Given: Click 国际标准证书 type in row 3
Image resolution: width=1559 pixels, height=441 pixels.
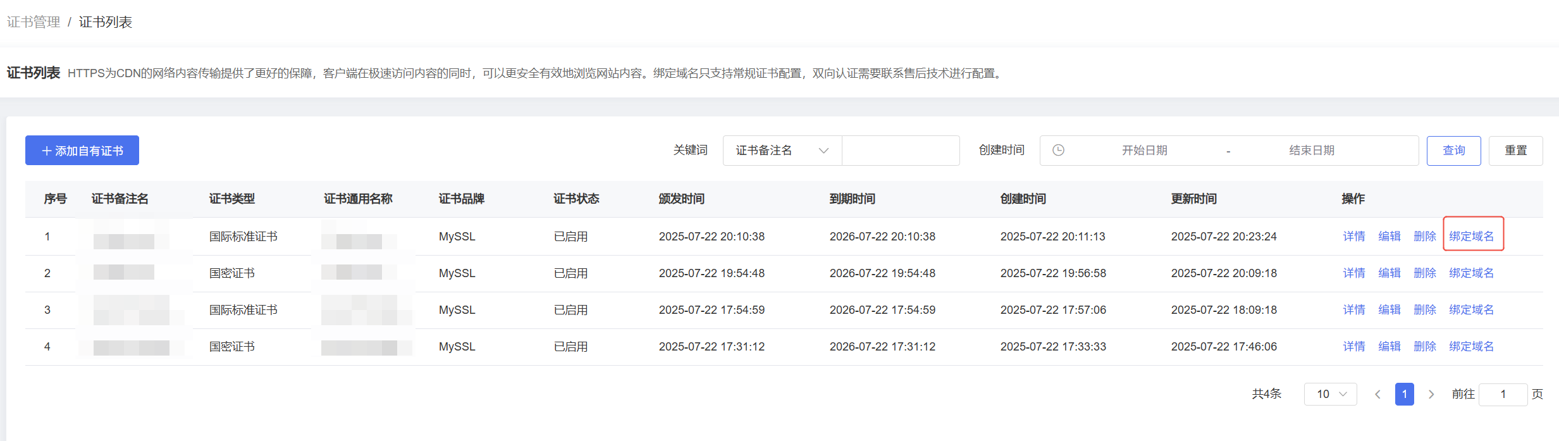Looking at the screenshot, I should tap(243, 310).
